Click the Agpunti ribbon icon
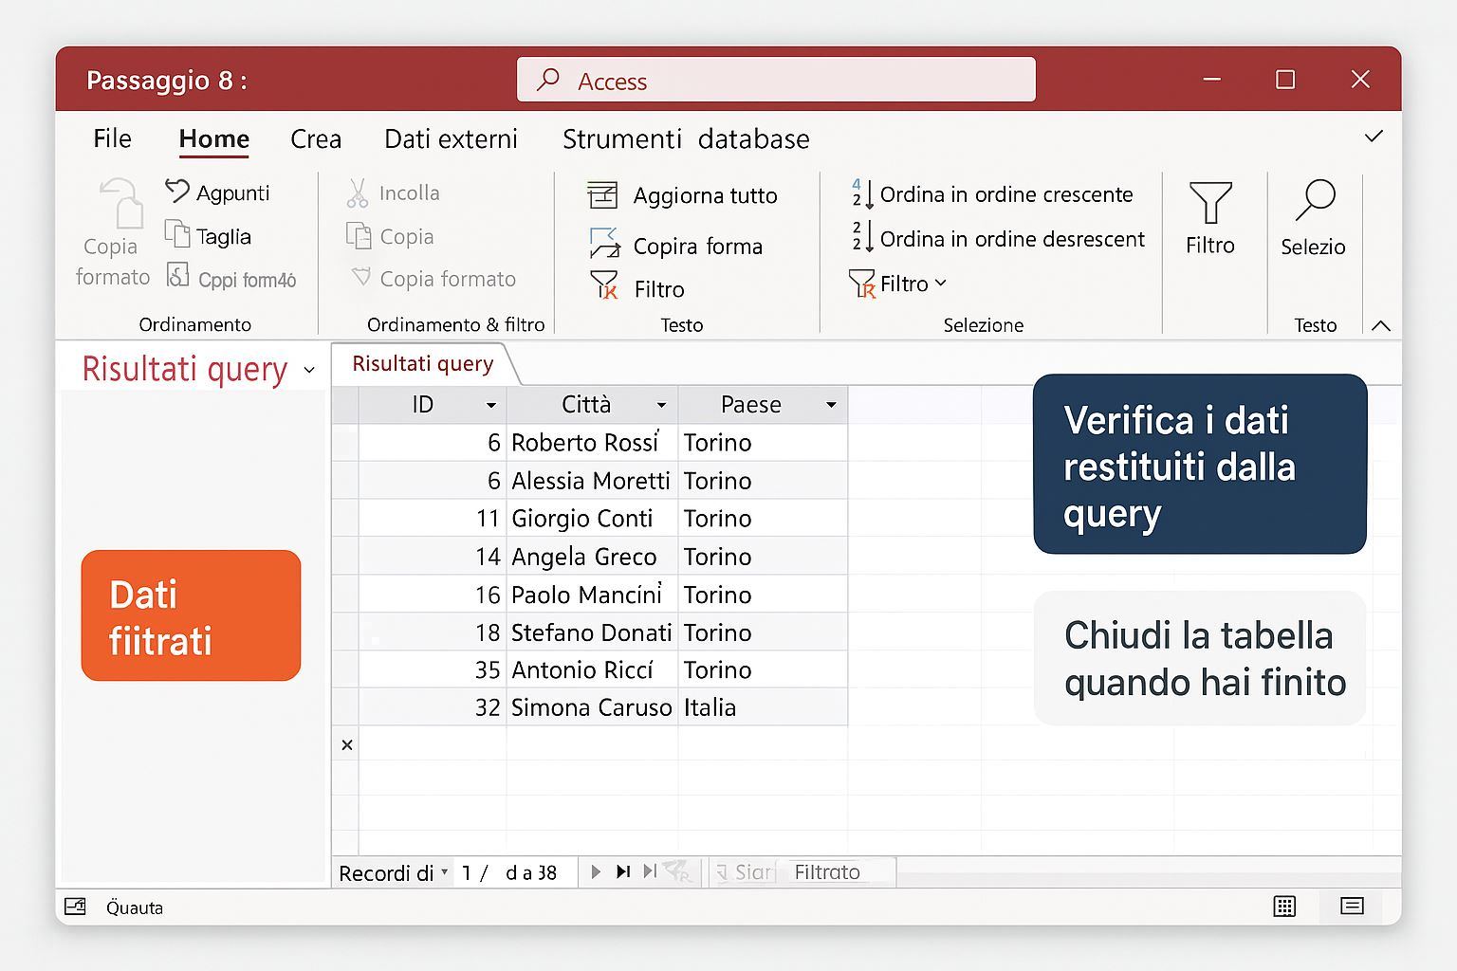 tap(177, 192)
